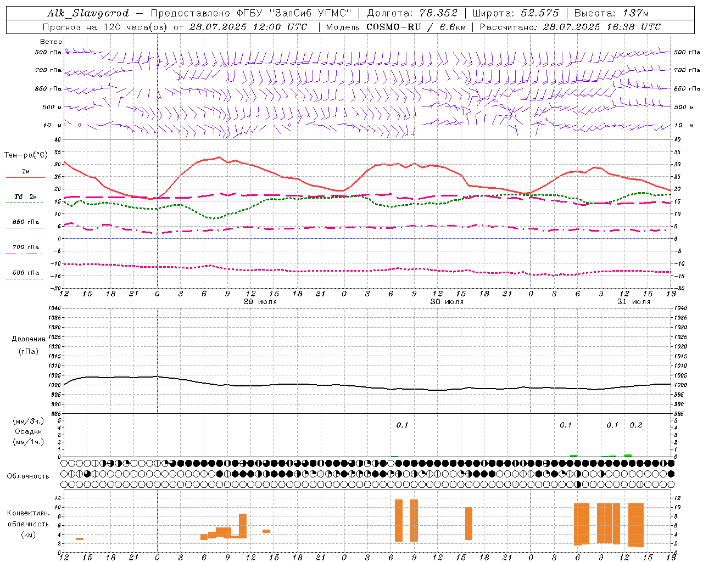Viewport: 703px width, 562px height.
Task: Click the 'Широта: 52.575' header field
Action: [515, 13]
